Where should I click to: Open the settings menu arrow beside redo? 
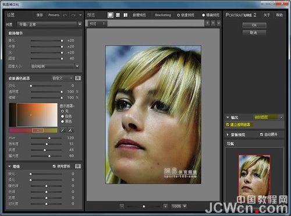click(x=80, y=15)
